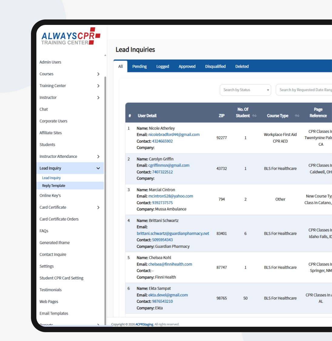Open Settings in sidebar

click(46, 266)
